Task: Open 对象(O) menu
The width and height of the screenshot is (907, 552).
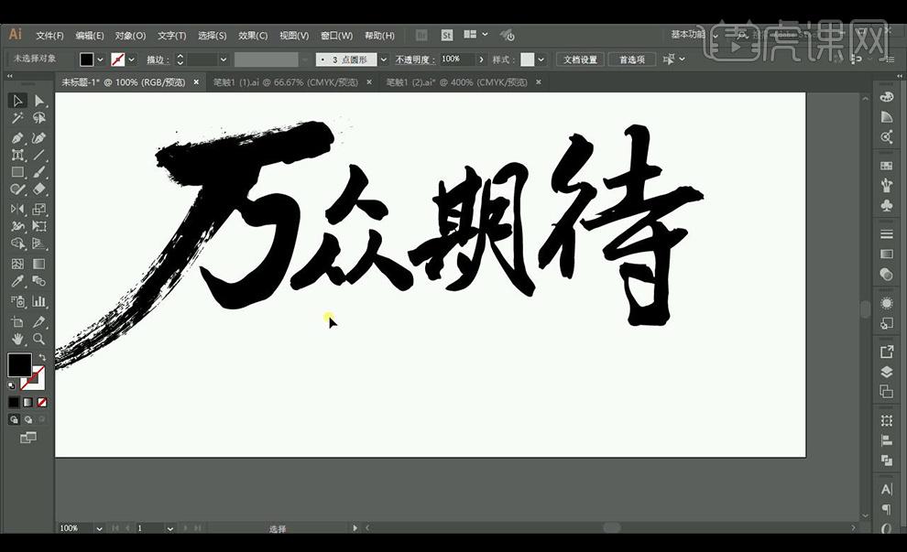Action: coord(130,36)
